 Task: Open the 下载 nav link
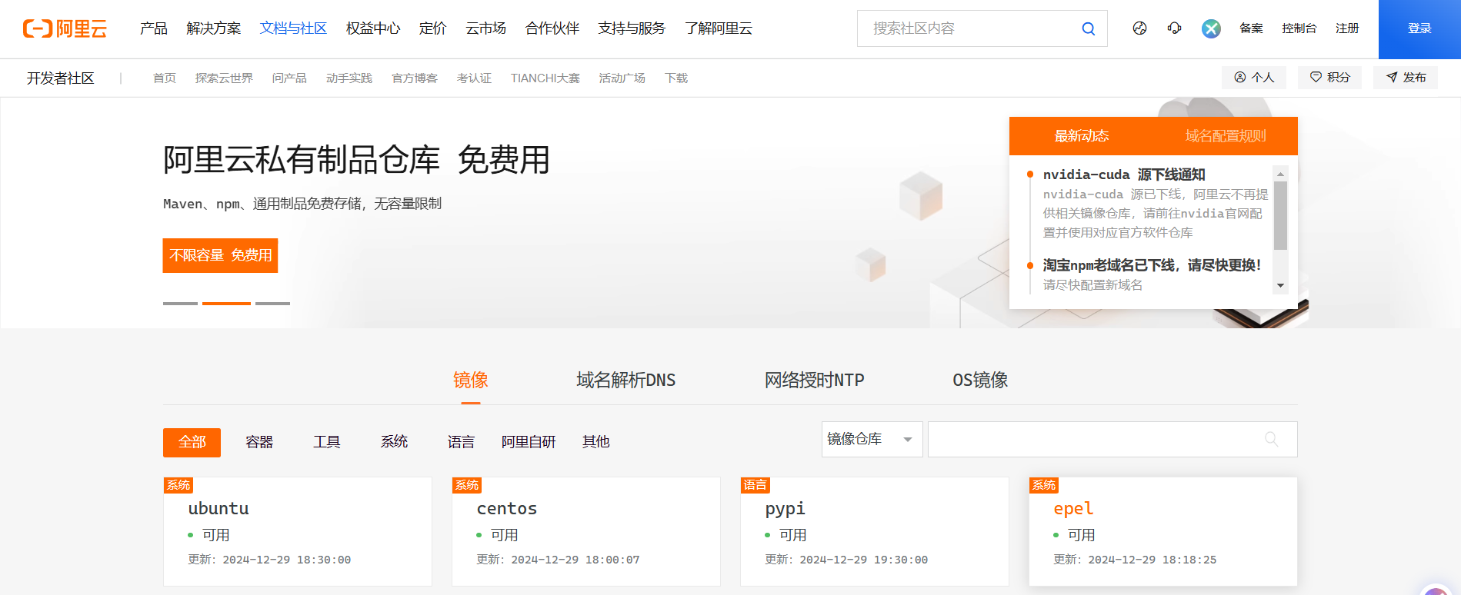676,78
